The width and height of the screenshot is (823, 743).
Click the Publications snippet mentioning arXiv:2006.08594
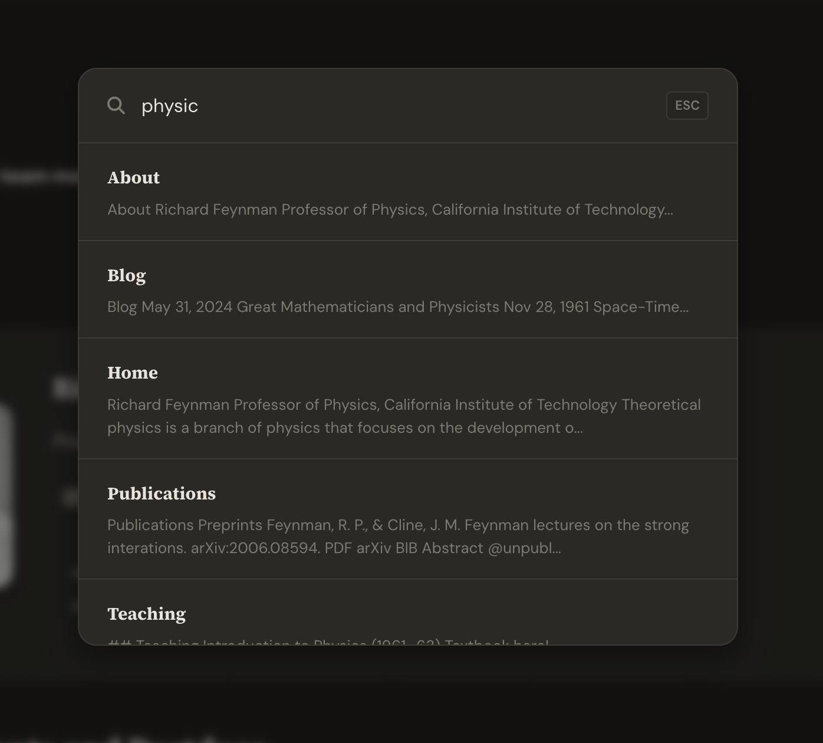(398, 537)
